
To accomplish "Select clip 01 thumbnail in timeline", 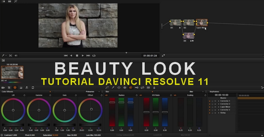I will (x=12, y=73).
